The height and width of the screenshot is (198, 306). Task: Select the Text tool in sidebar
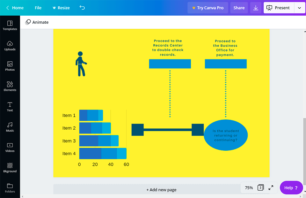click(x=10, y=107)
